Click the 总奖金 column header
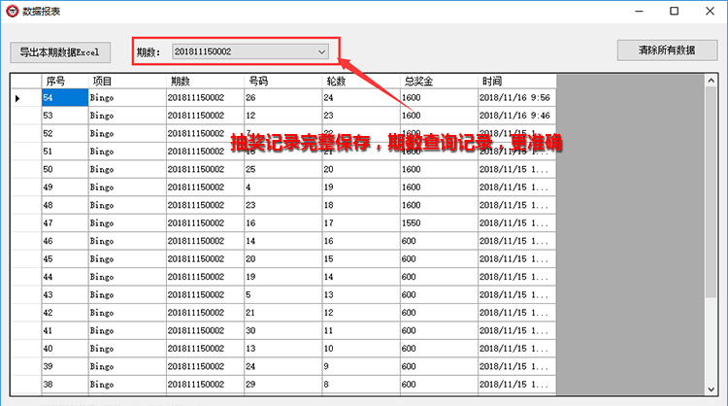The width and height of the screenshot is (728, 406). [437, 81]
